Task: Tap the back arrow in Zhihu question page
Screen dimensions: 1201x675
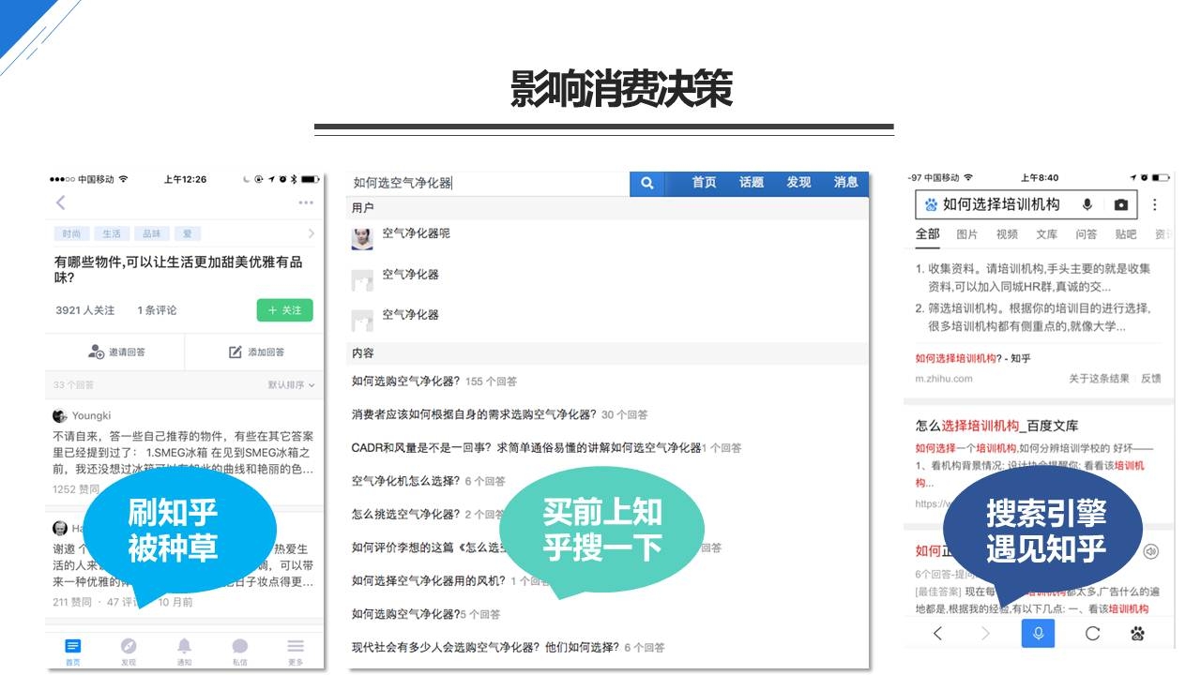Action: [61, 202]
